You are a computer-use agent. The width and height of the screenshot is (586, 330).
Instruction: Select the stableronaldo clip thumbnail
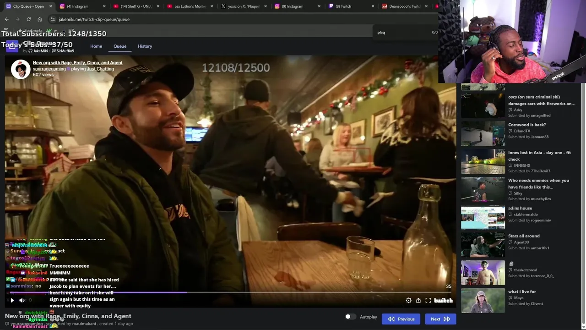[483, 217]
